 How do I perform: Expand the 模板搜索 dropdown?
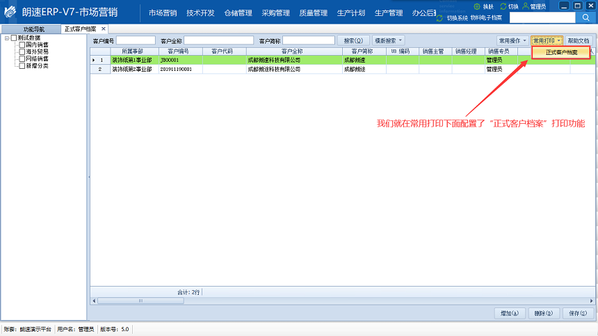pyautogui.click(x=388, y=41)
